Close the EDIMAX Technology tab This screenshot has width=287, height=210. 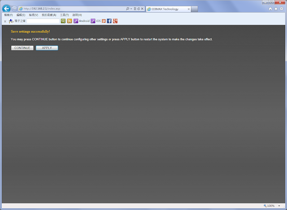(189, 9)
